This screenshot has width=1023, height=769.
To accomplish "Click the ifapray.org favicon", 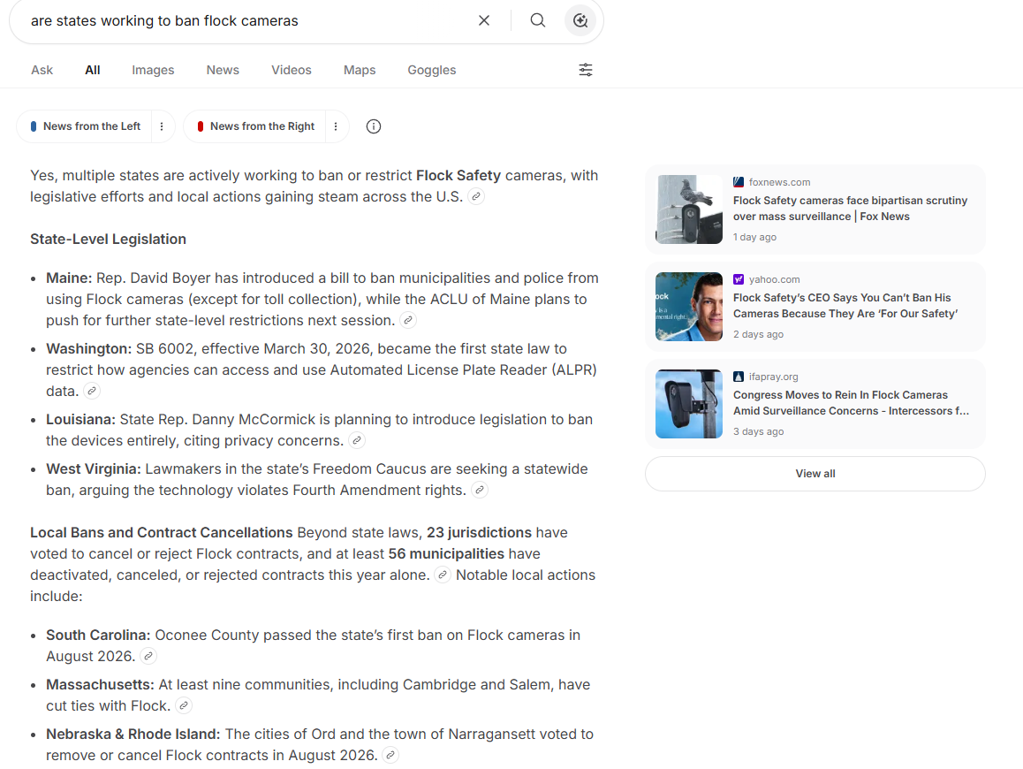I will tap(739, 377).
